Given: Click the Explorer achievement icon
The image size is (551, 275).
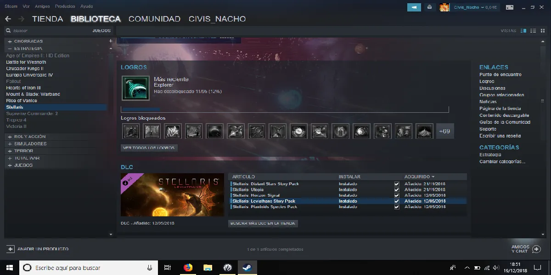Looking at the screenshot, I should [x=135, y=88].
